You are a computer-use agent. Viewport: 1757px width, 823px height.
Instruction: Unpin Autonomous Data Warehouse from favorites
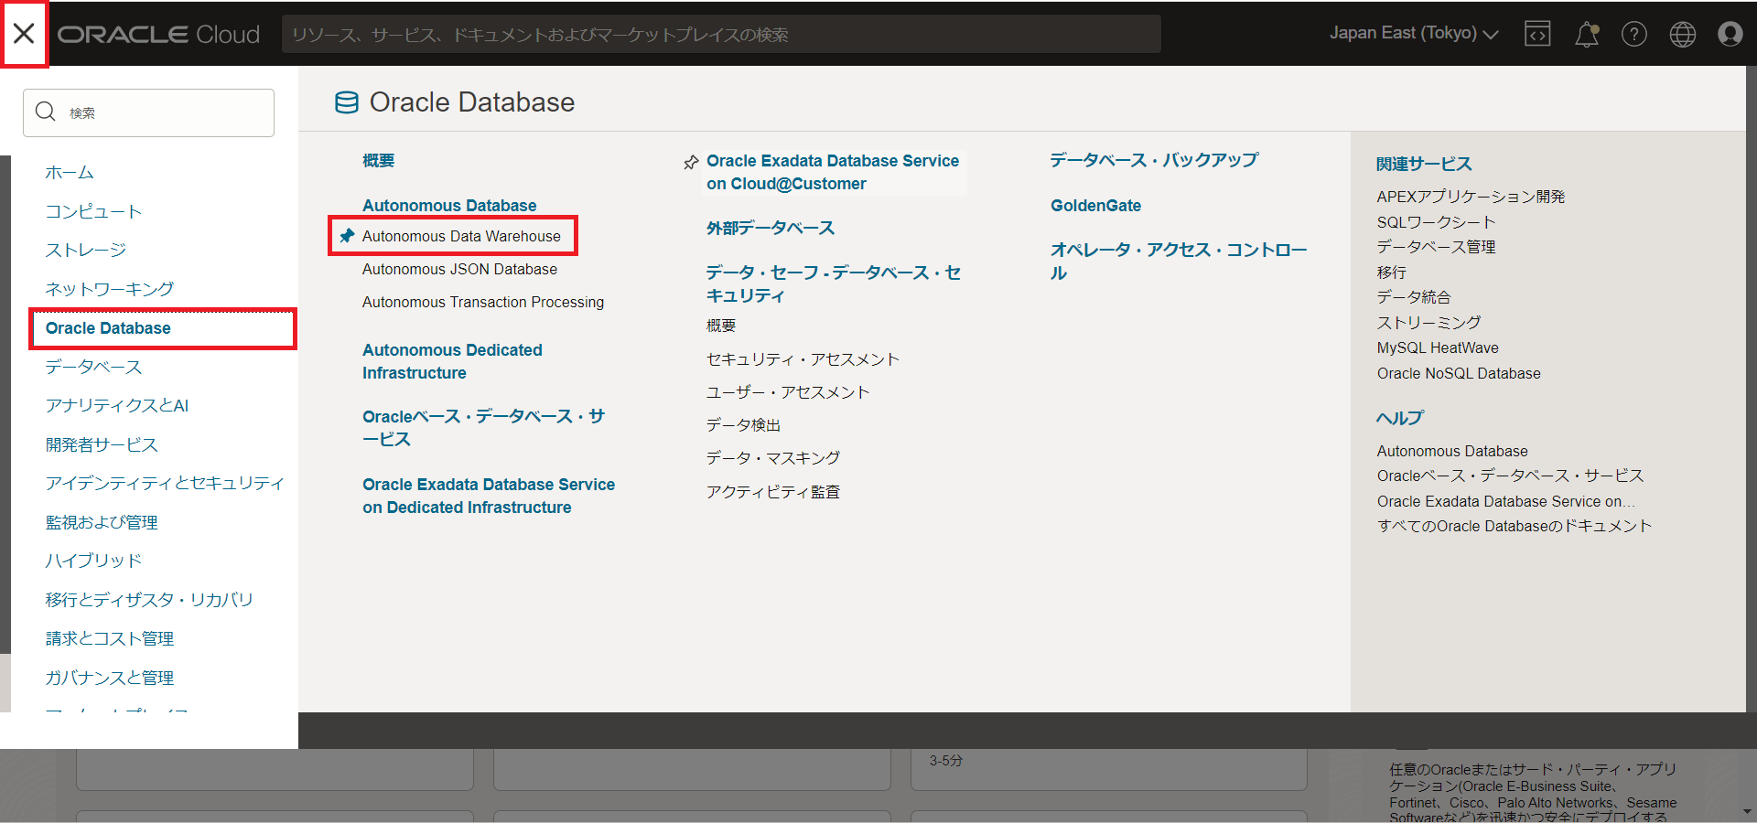tap(345, 236)
